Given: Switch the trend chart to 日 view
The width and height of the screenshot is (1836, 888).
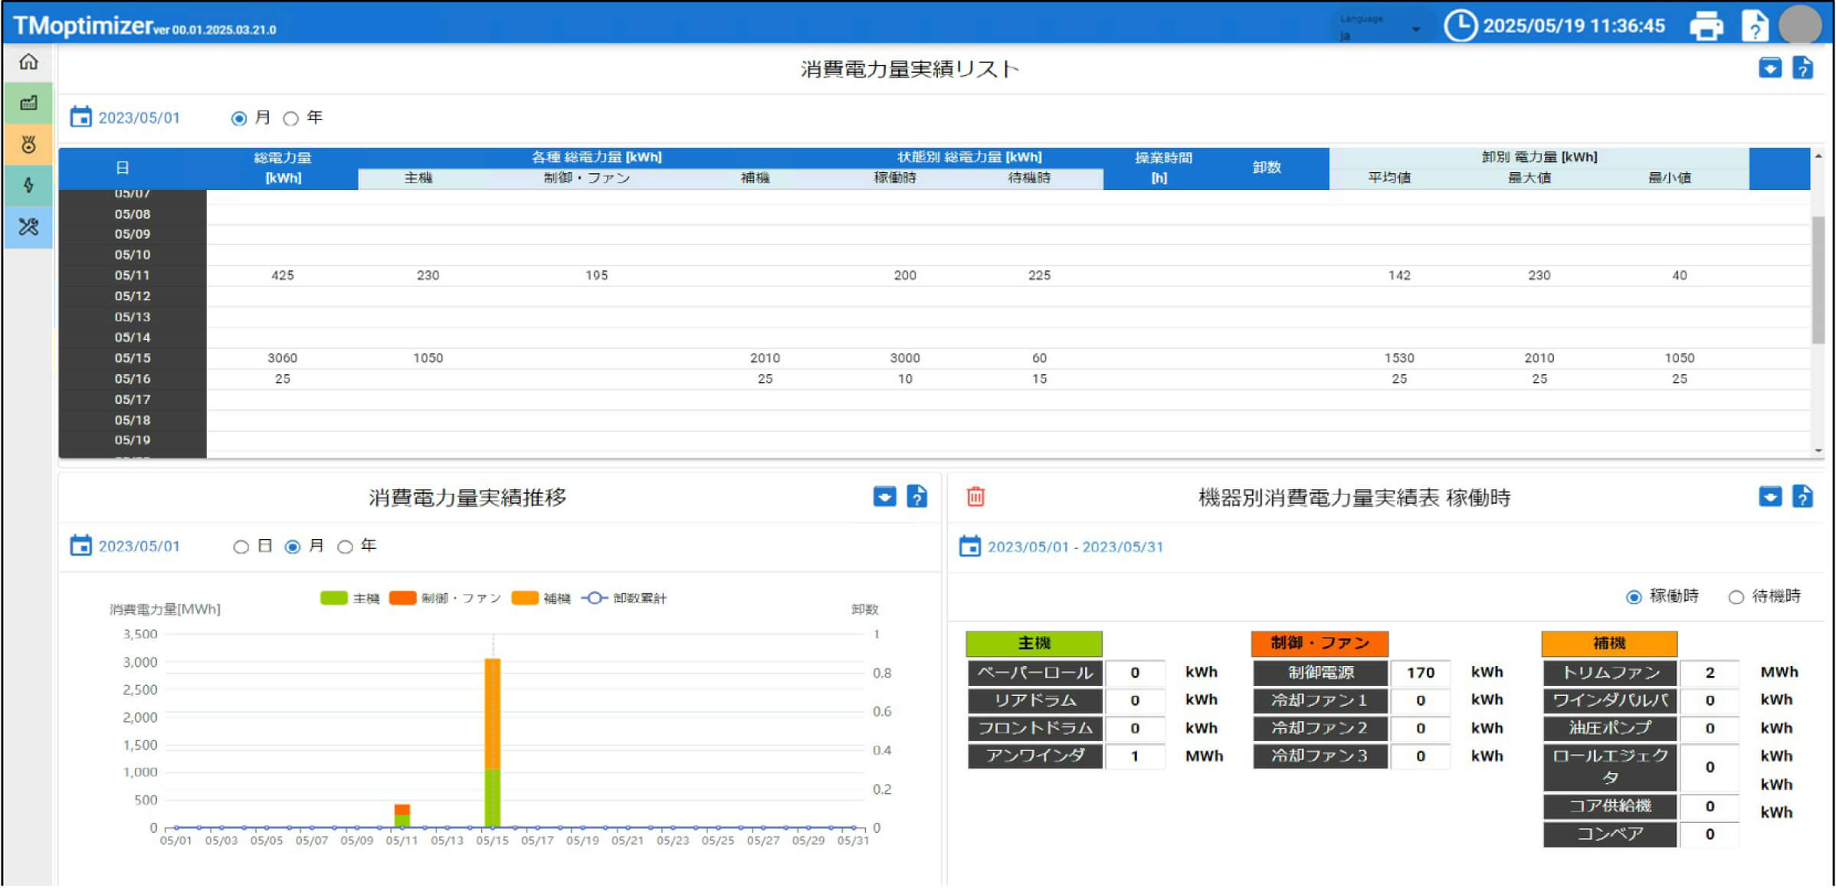Looking at the screenshot, I should click(x=241, y=546).
